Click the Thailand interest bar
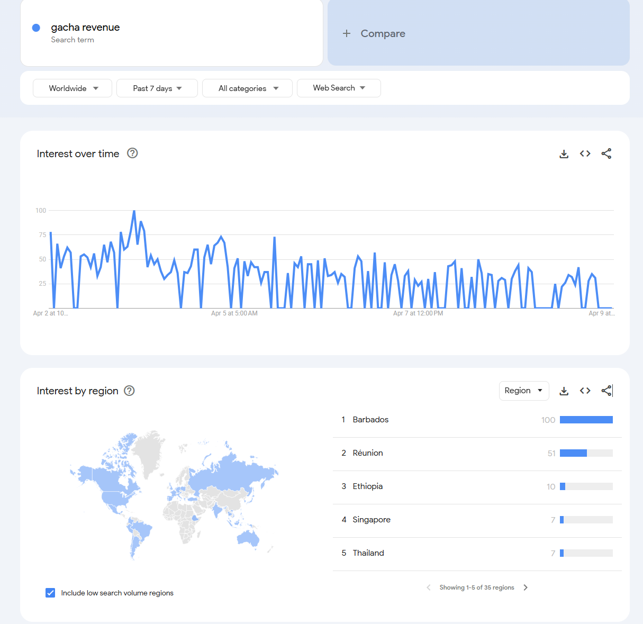The image size is (643, 624). point(586,553)
